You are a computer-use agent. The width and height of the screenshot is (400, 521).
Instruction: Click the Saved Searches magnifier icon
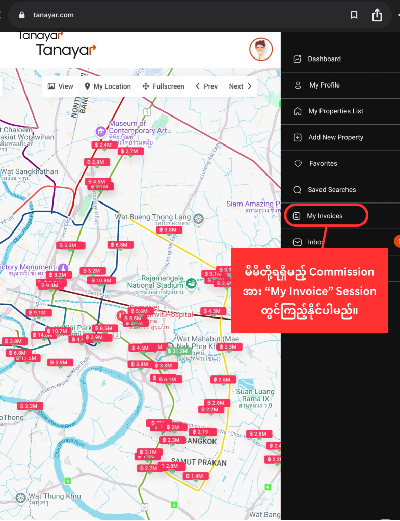click(298, 190)
